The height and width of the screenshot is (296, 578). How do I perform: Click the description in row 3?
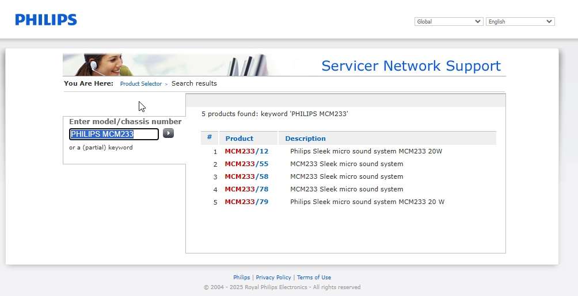click(347, 176)
